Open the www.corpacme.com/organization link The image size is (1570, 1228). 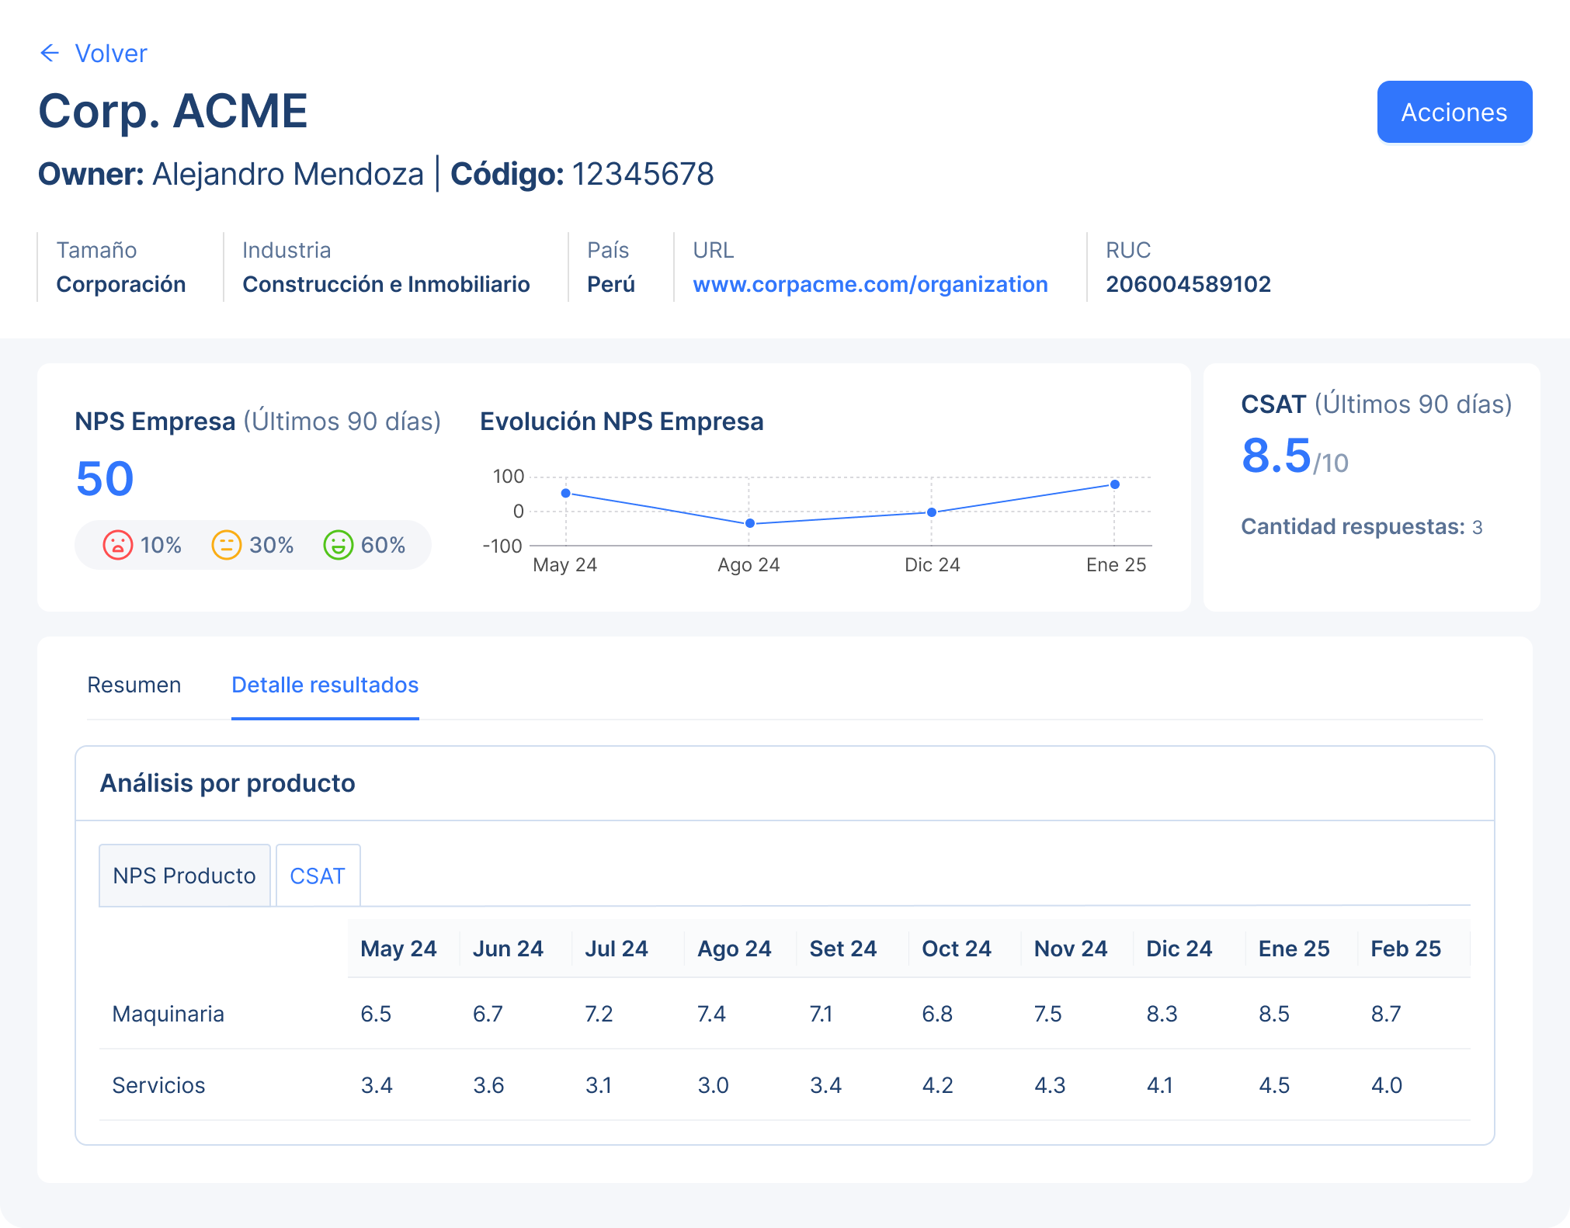pos(870,284)
